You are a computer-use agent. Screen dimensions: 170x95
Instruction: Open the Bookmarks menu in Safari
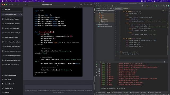tap(31, 1)
